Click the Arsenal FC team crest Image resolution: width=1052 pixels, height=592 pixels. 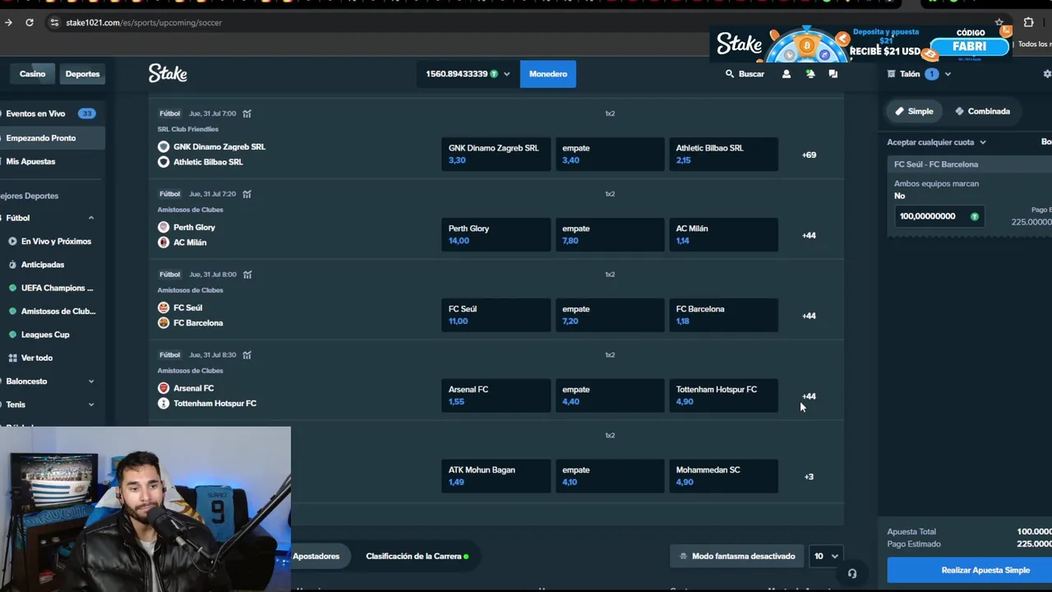pos(164,388)
